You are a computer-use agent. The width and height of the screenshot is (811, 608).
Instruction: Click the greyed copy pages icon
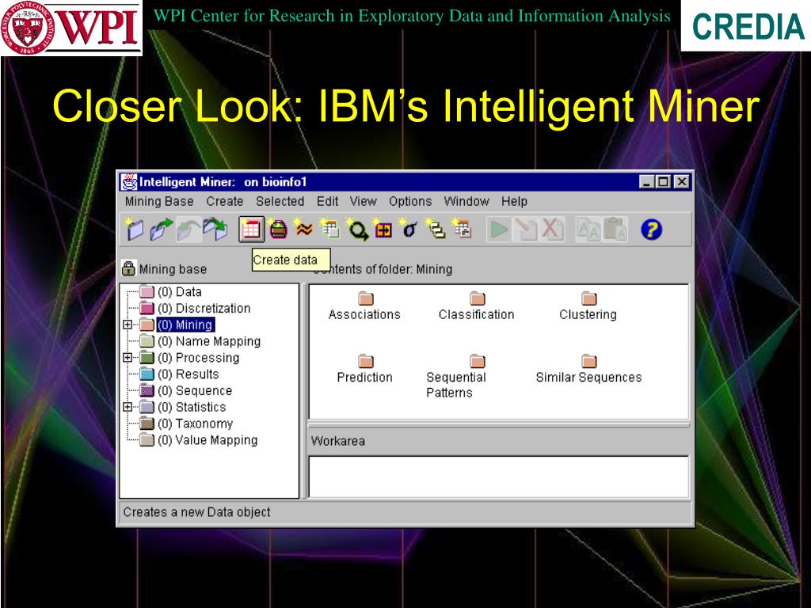click(x=588, y=230)
